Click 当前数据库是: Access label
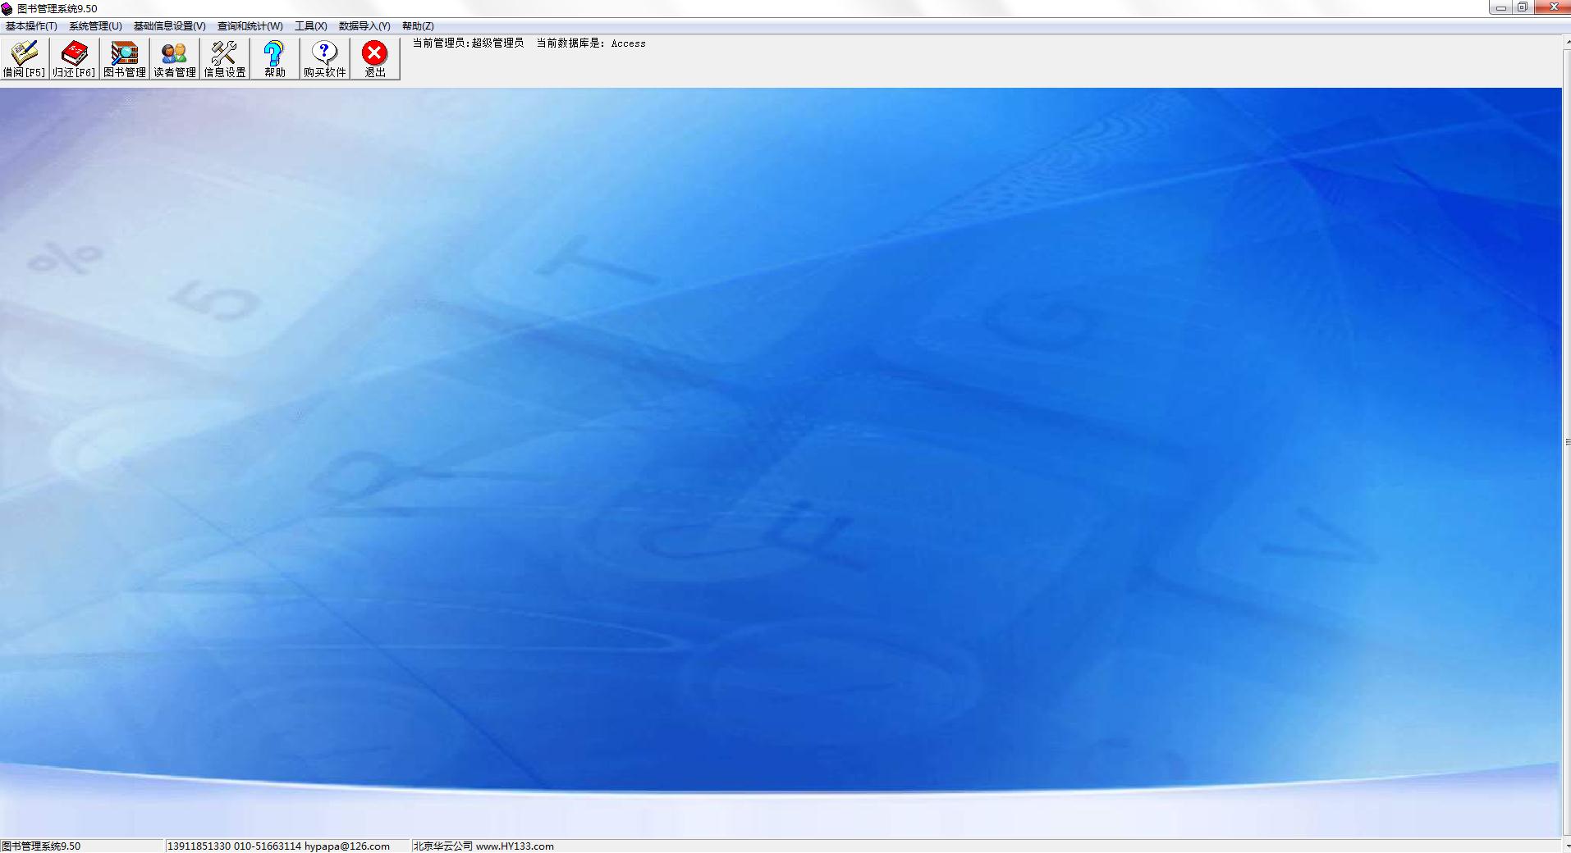This screenshot has height=853, width=1571. coord(591,43)
